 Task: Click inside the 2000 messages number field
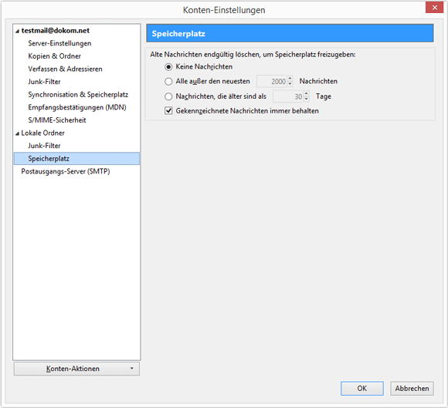pos(272,81)
